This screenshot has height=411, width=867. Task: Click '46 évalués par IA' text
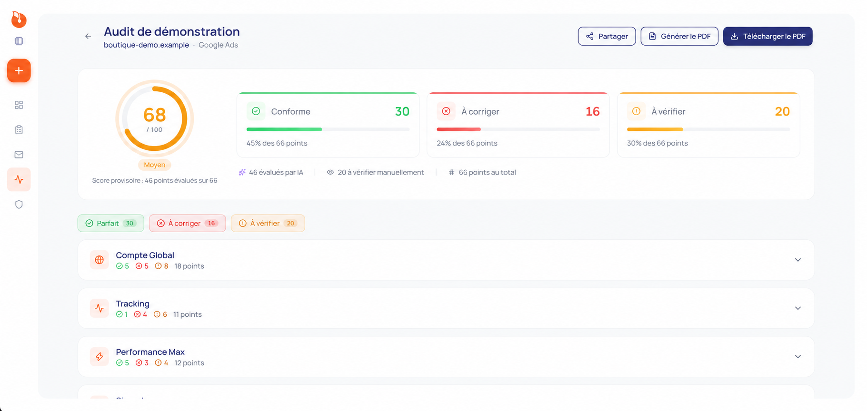point(276,172)
